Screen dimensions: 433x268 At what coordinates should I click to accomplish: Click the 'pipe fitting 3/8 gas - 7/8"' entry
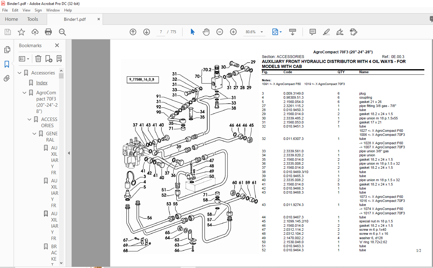378,106
